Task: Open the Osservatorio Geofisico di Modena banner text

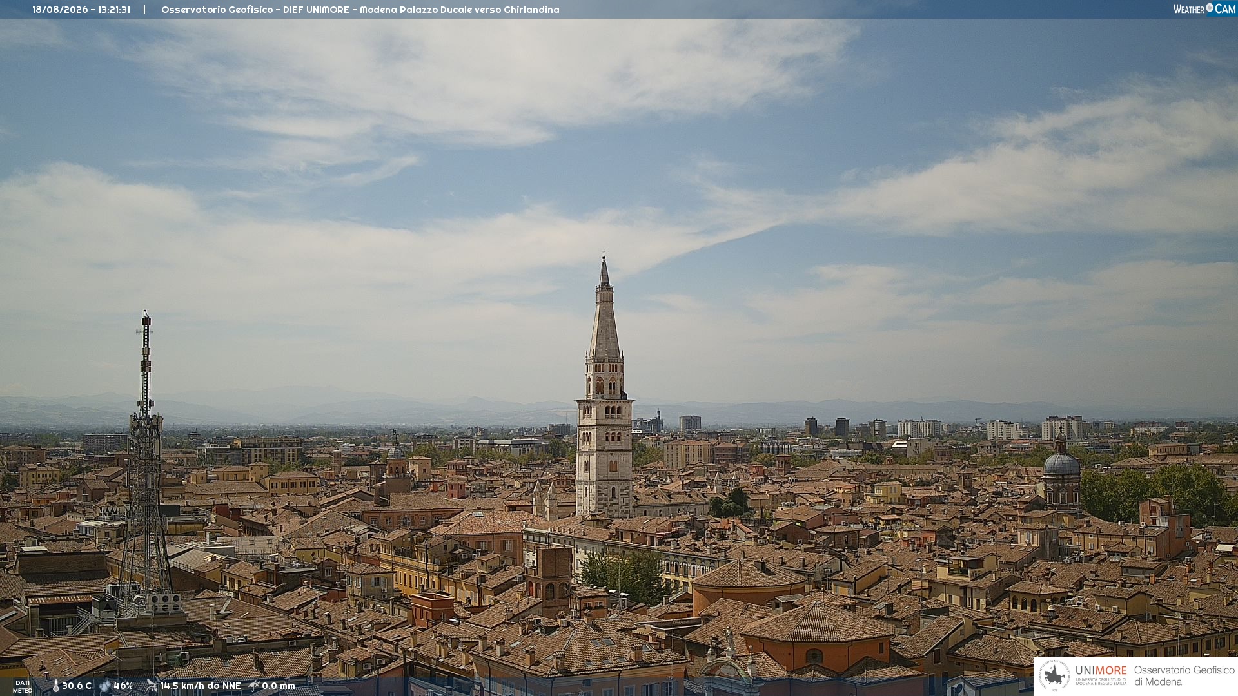Action: pyautogui.click(x=1184, y=676)
